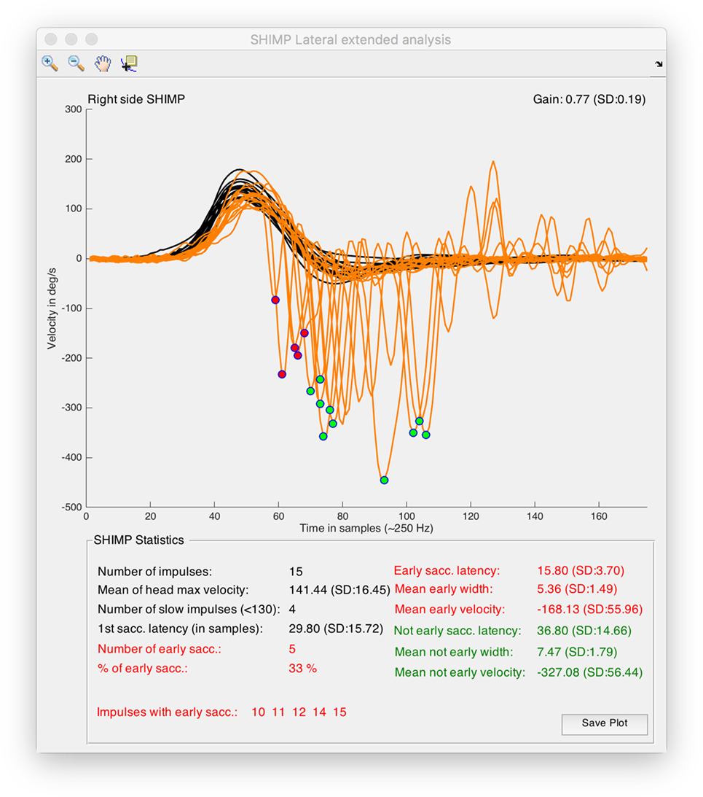Maximize the SHIMP Lateral analysis window

[x=92, y=39]
